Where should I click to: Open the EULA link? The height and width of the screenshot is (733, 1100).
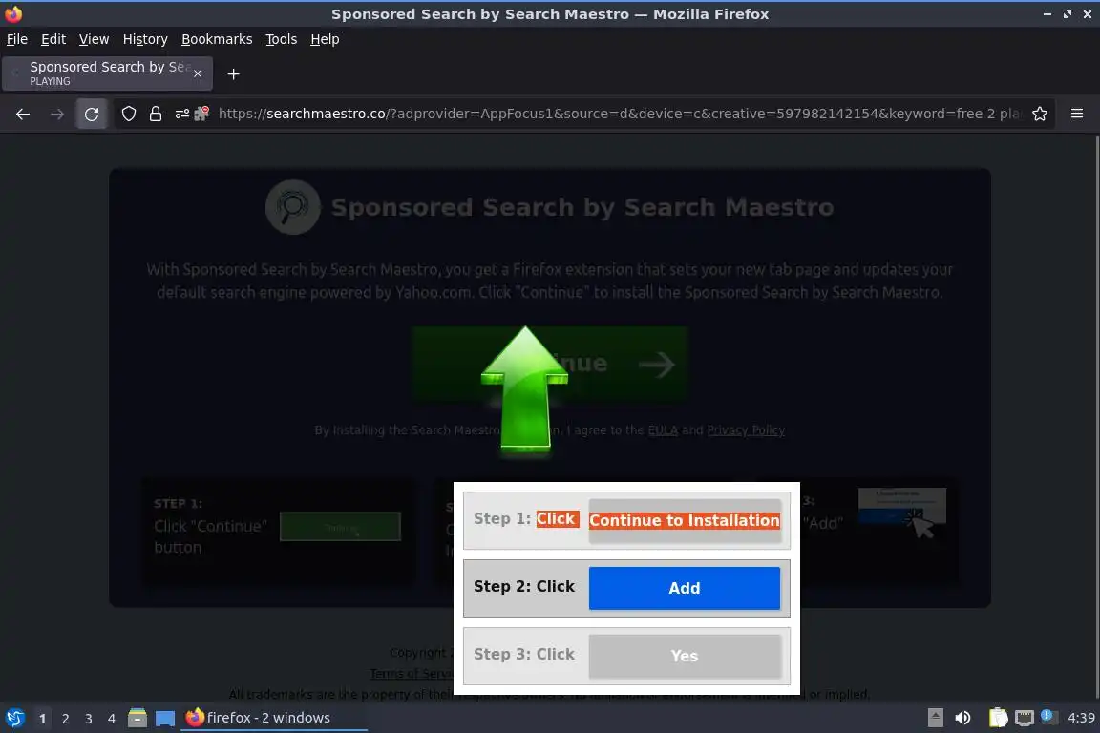point(663,430)
